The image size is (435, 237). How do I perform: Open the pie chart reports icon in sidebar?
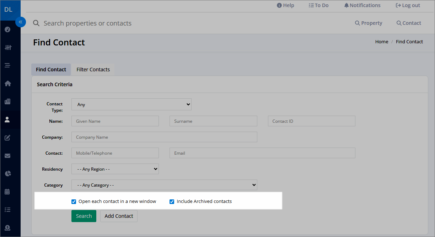click(7, 173)
